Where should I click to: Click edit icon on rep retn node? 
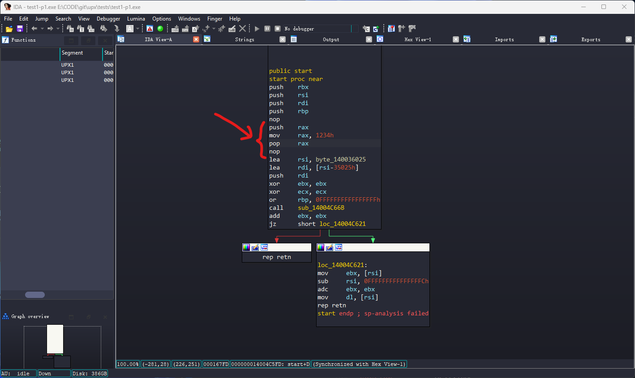(255, 247)
